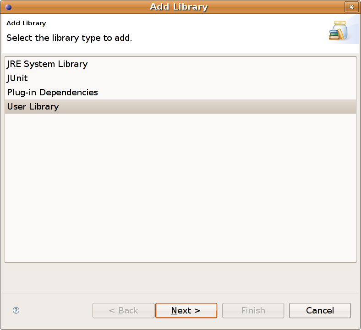Click the help question mark icon

[x=16, y=310]
